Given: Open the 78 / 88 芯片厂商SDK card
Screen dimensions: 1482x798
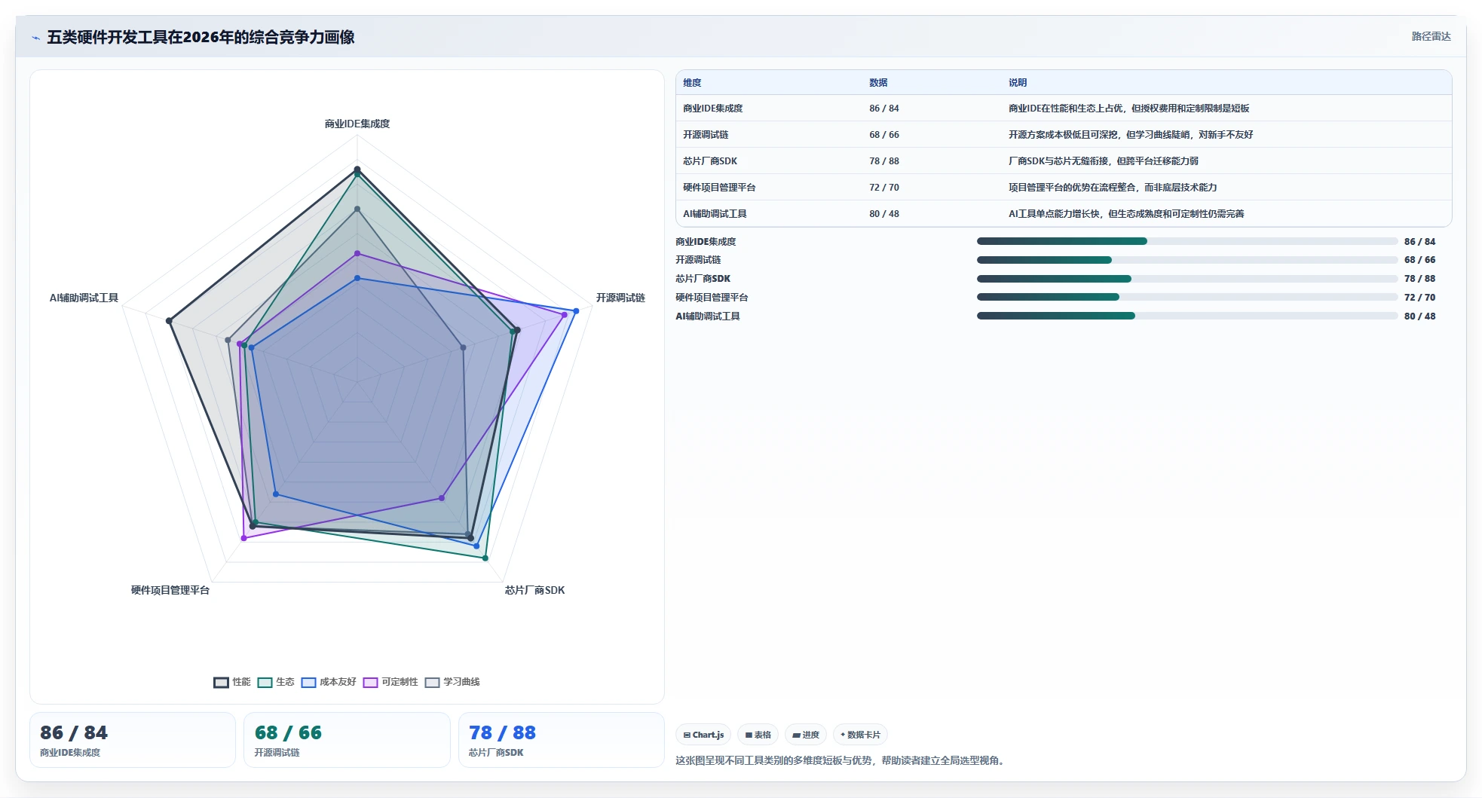Looking at the screenshot, I should (561, 740).
